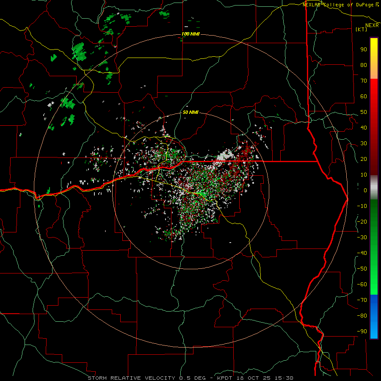Image resolution: width=381 pixels, height=381 pixels.
Task: Click the 0.5 DEG elevation angle text
Action: [x=193, y=378]
